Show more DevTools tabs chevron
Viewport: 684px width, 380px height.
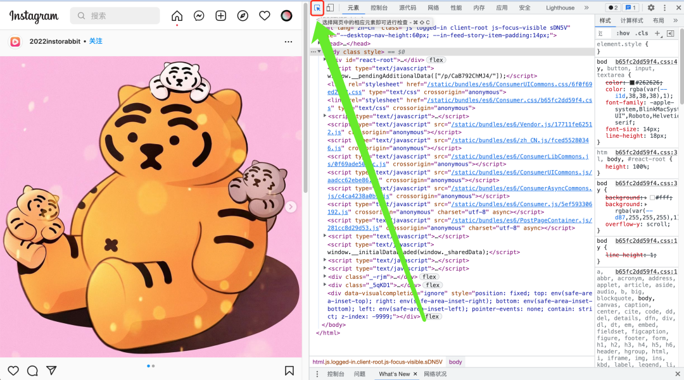click(x=586, y=8)
